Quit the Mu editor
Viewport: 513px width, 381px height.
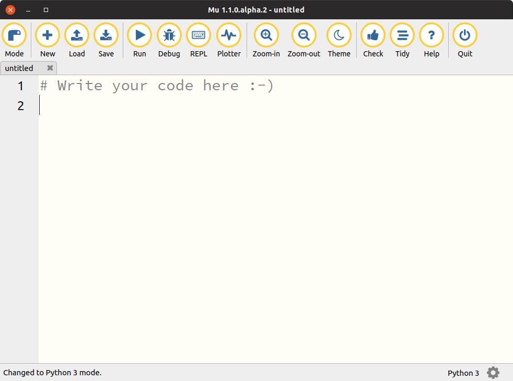coord(465,40)
